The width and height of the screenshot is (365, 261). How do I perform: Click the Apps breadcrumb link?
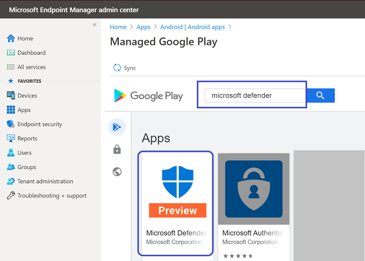pyautogui.click(x=143, y=27)
